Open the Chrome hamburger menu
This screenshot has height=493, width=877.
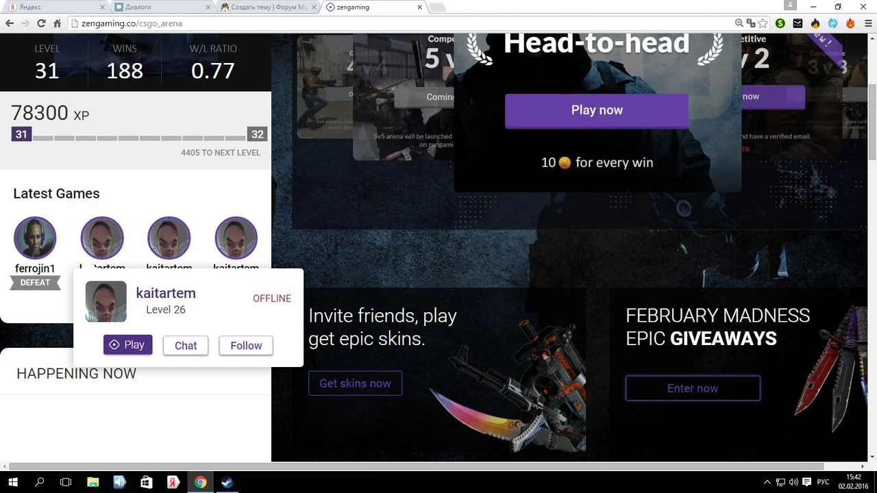(867, 23)
